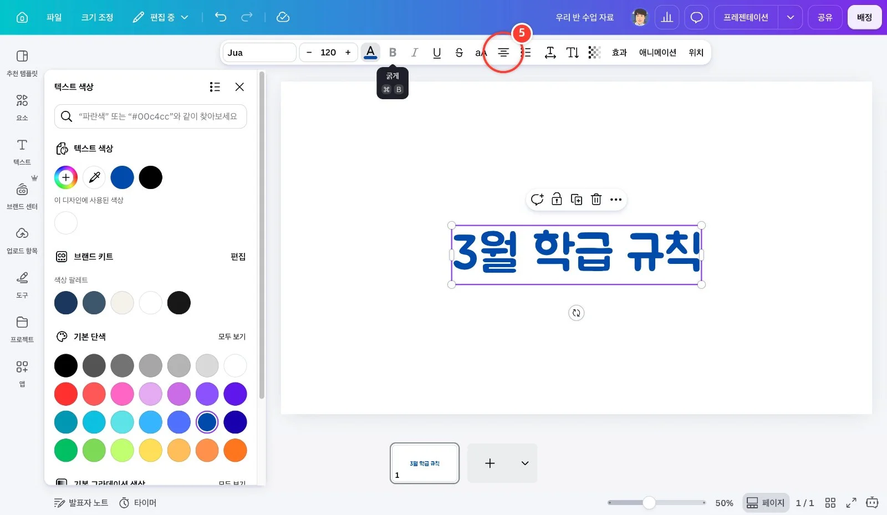Select the red default color swatch

point(66,394)
